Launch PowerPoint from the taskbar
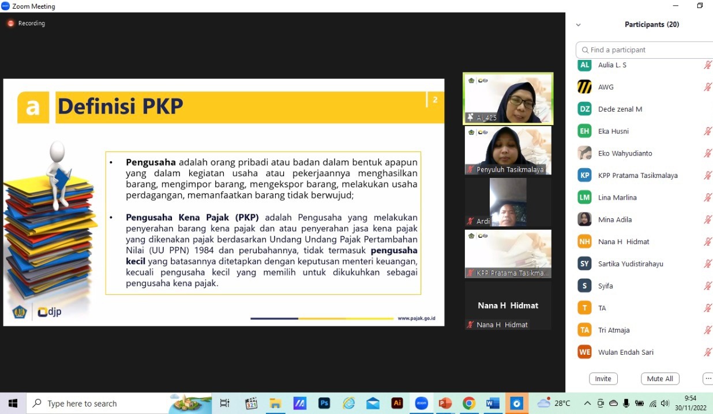Viewport: 713px width, 414px height. (445, 404)
